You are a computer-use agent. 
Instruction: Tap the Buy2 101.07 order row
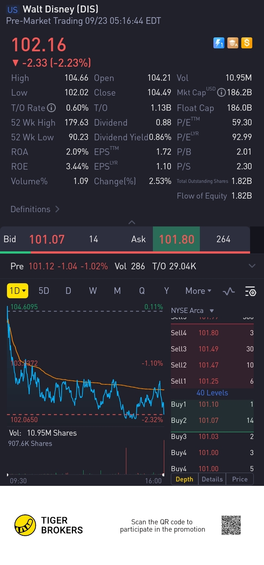click(x=212, y=420)
